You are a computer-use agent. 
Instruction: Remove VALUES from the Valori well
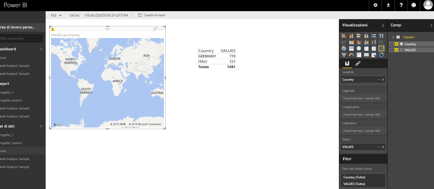pos(383,147)
